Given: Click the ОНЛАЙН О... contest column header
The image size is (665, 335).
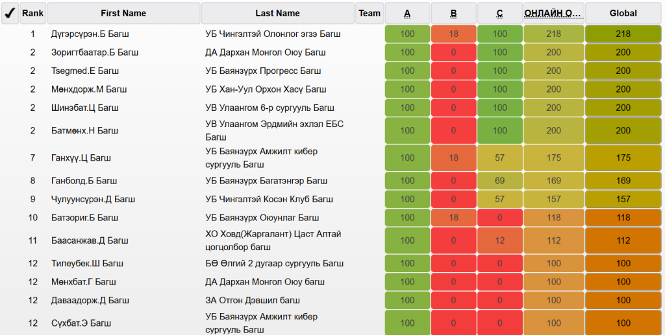Looking at the screenshot, I should [553, 13].
